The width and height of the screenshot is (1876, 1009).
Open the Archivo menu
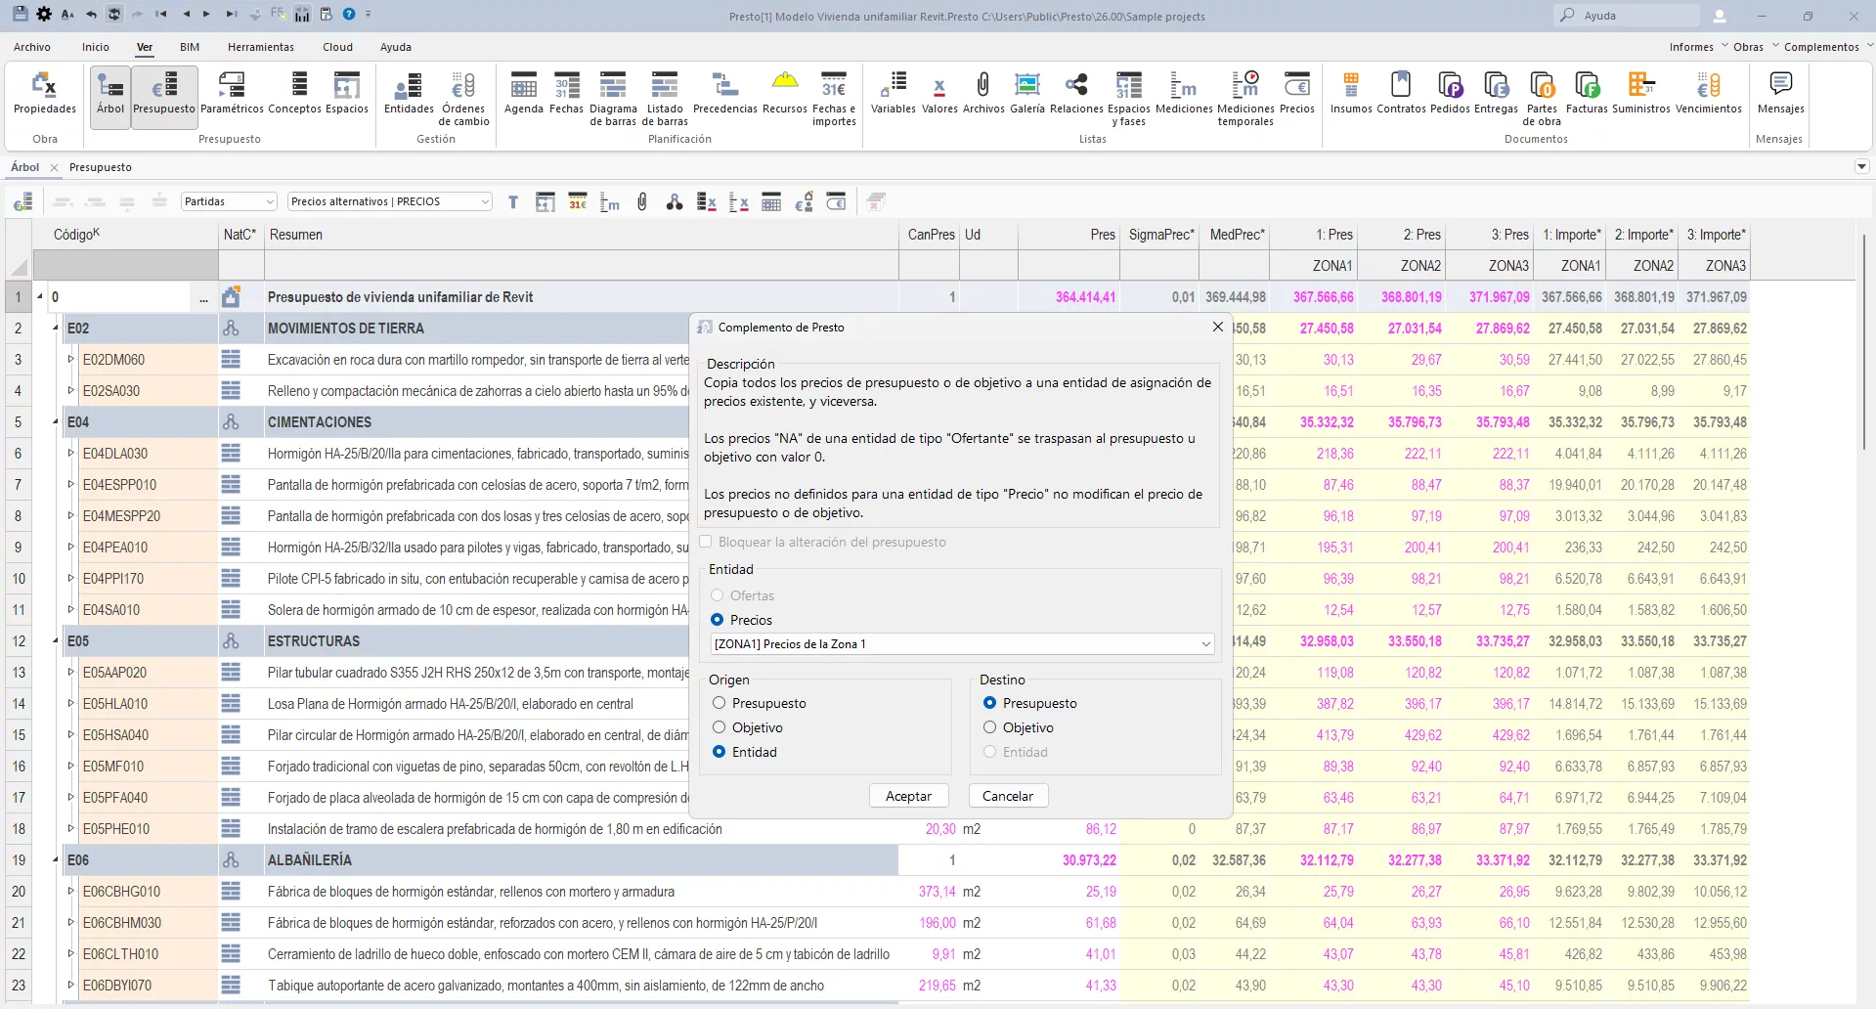tap(32, 47)
